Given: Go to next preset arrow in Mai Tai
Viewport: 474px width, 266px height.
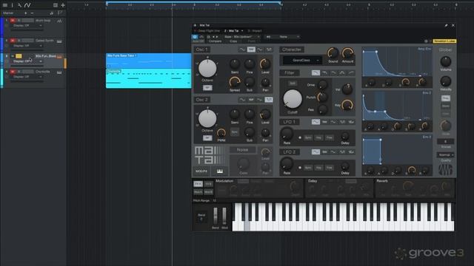Looking at the screenshot, I should click(217, 37).
